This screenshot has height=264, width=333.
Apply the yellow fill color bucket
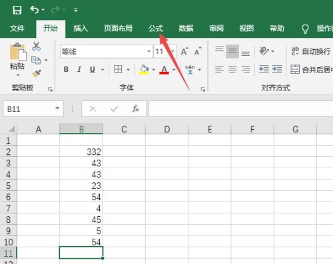point(144,69)
